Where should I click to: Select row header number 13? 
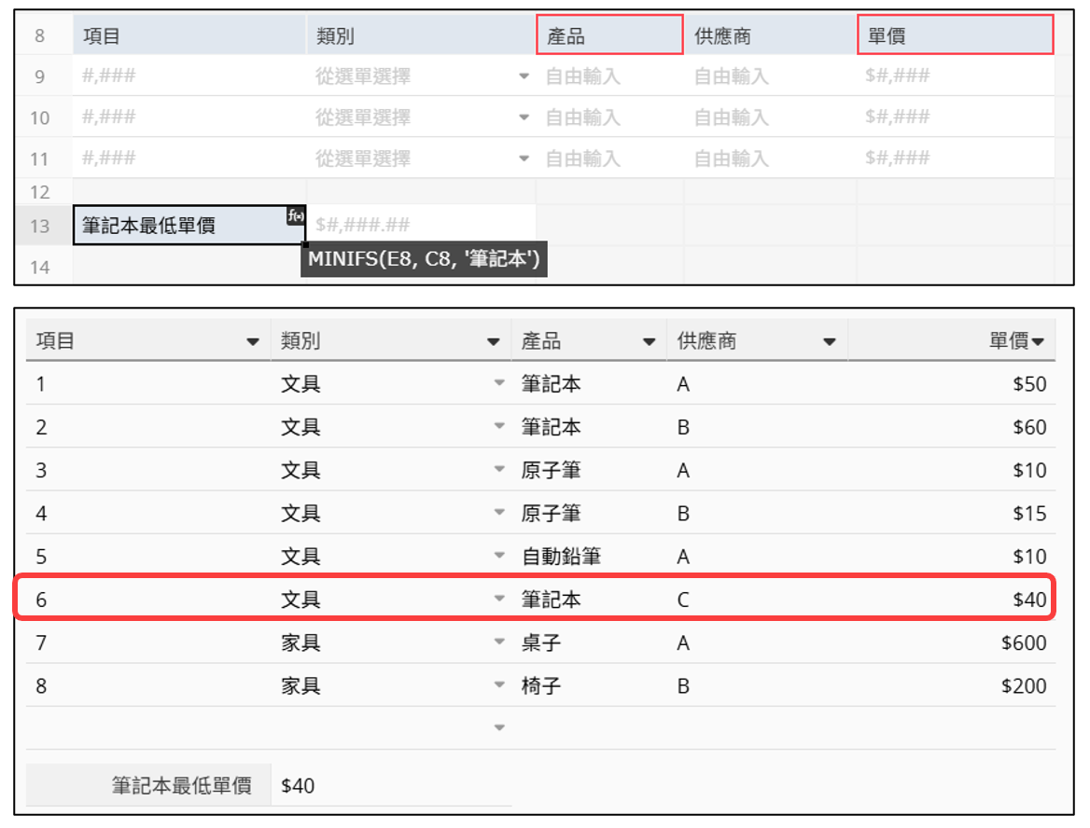[40, 226]
